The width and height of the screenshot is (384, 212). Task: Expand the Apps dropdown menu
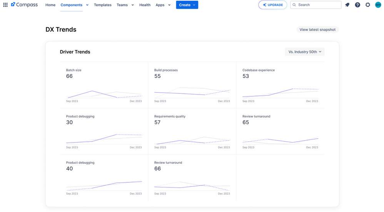[169, 5]
